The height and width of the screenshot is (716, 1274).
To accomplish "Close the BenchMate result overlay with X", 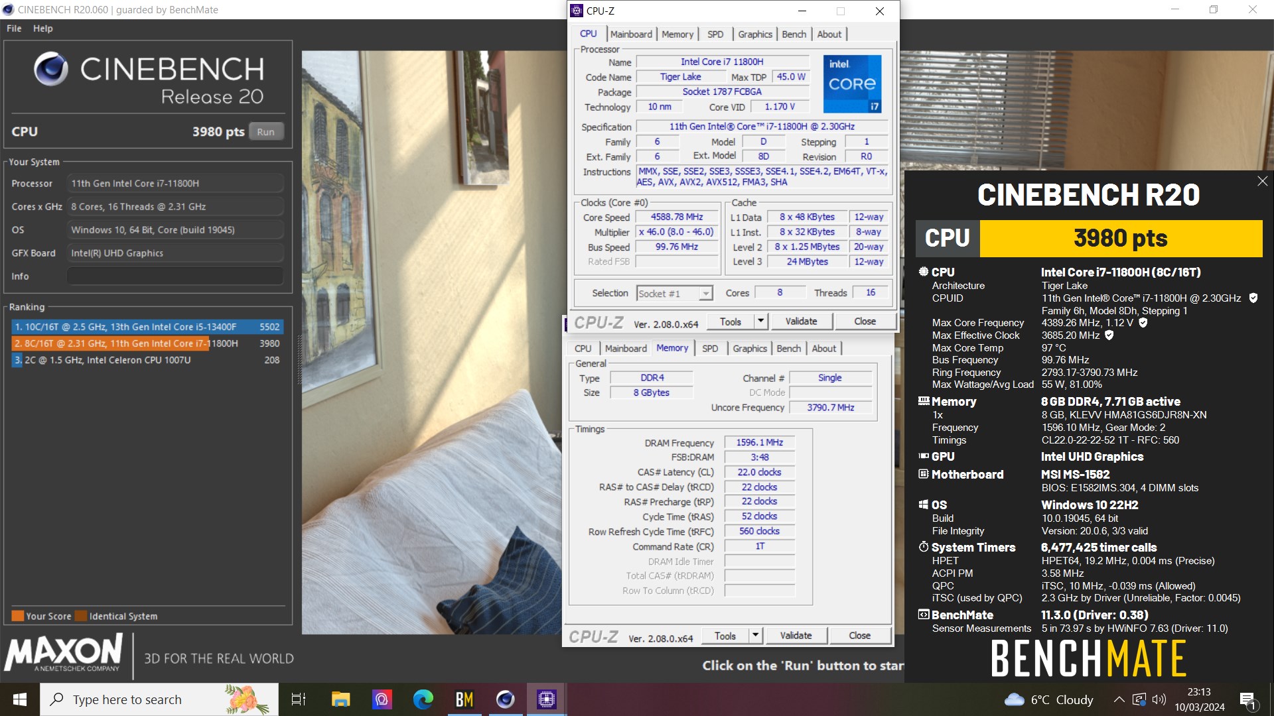I will (x=1262, y=181).
